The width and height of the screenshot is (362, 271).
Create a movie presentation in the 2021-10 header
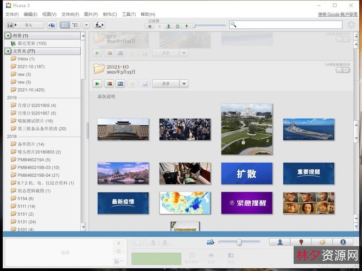[120, 83]
